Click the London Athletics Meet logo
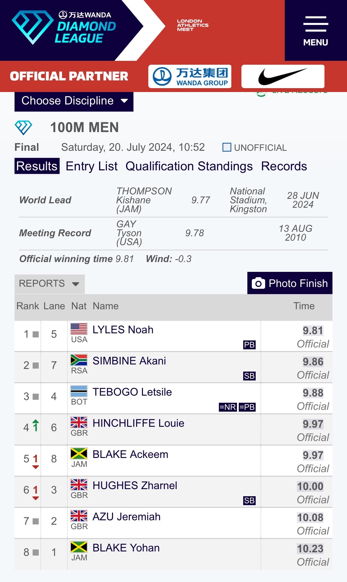 192,25
